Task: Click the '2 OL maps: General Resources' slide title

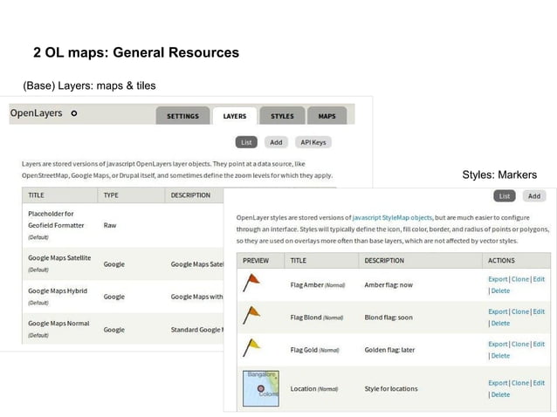Action: 136,52
